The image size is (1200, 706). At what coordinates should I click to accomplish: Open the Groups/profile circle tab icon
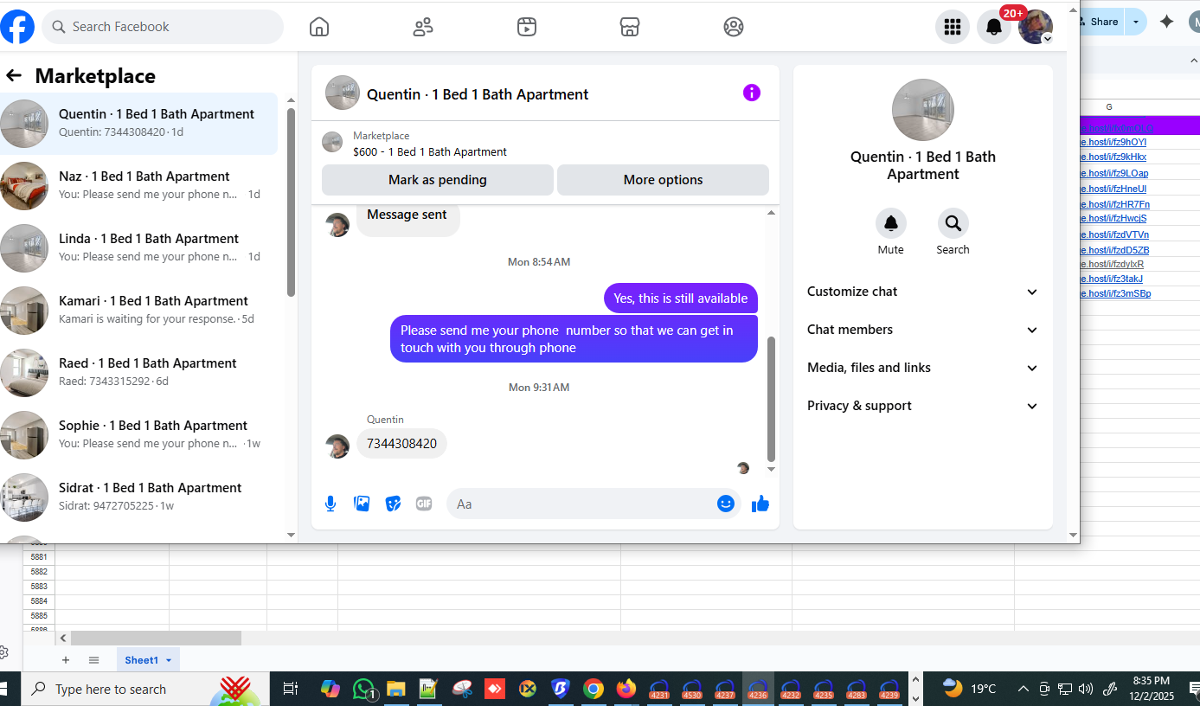734,27
